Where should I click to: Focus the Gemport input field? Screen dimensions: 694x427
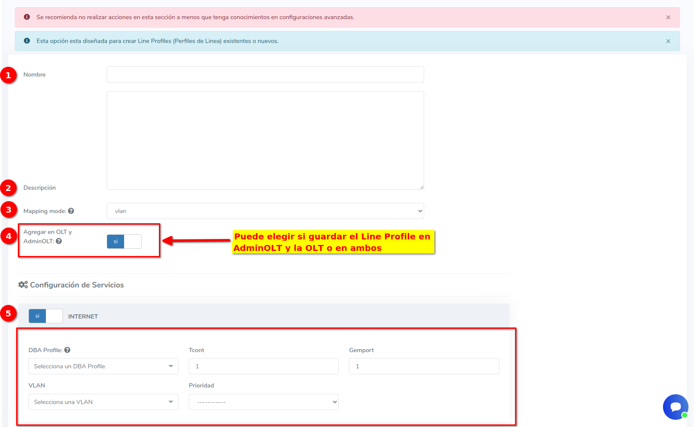point(424,366)
